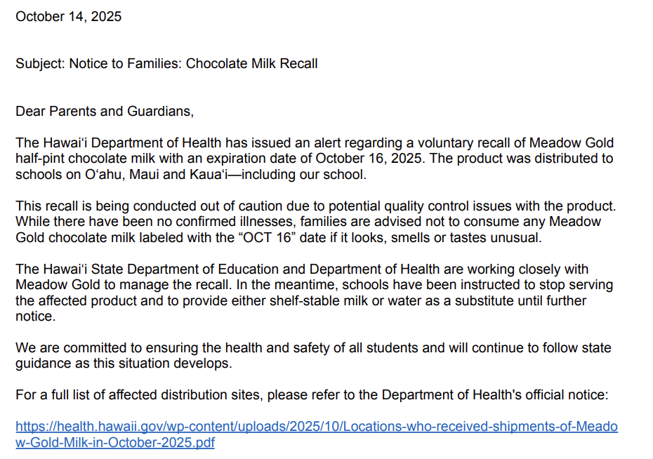Screen dimensions: 653x459
Task: Click the phrase "looks, smells or tastes unusual"
Action: (x=454, y=238)
